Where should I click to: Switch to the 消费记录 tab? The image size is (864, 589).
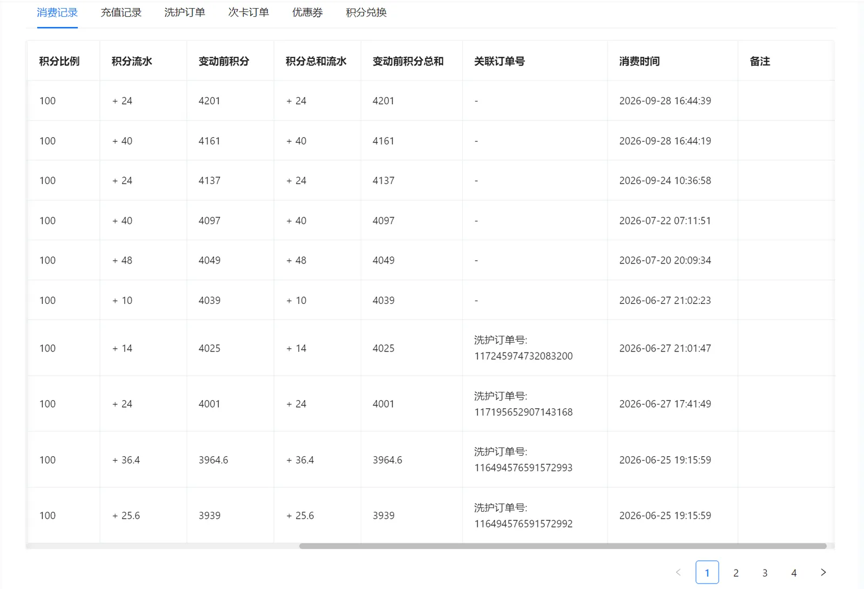[57, 12]
